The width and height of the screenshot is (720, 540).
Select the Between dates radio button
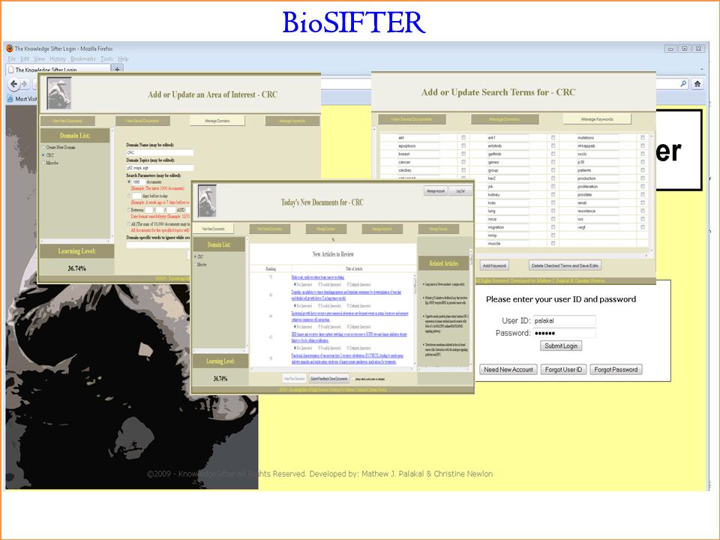click(x=128, y=209)
